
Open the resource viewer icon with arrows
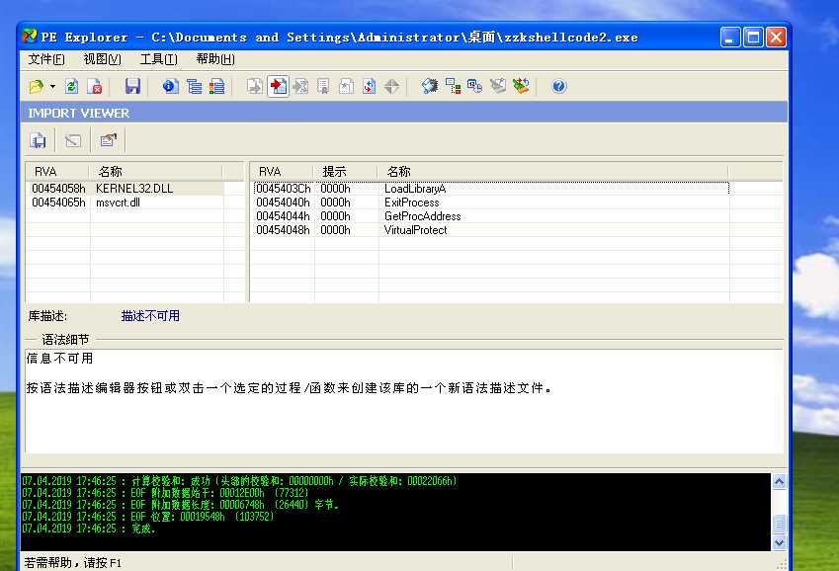pyautogui.click(x=370, y=86)
